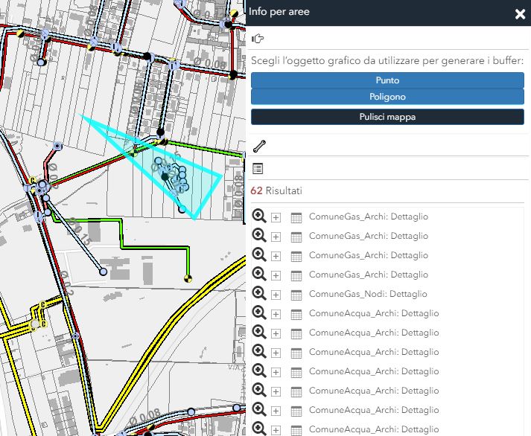The width and height of the screenshot is (531, 436).
Task: Close the Info per aree panel
Action: (520, 14)
